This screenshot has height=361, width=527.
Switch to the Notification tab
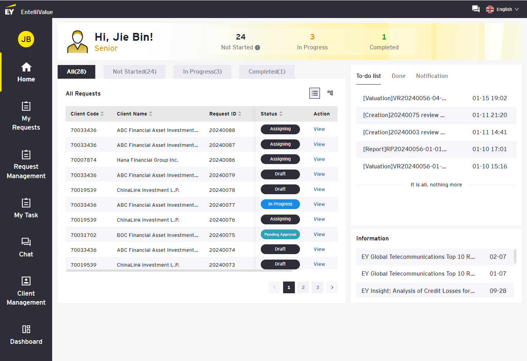click(432, 76)
